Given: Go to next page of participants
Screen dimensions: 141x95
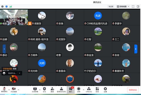Looking at the screenshot, I should 136,49.
